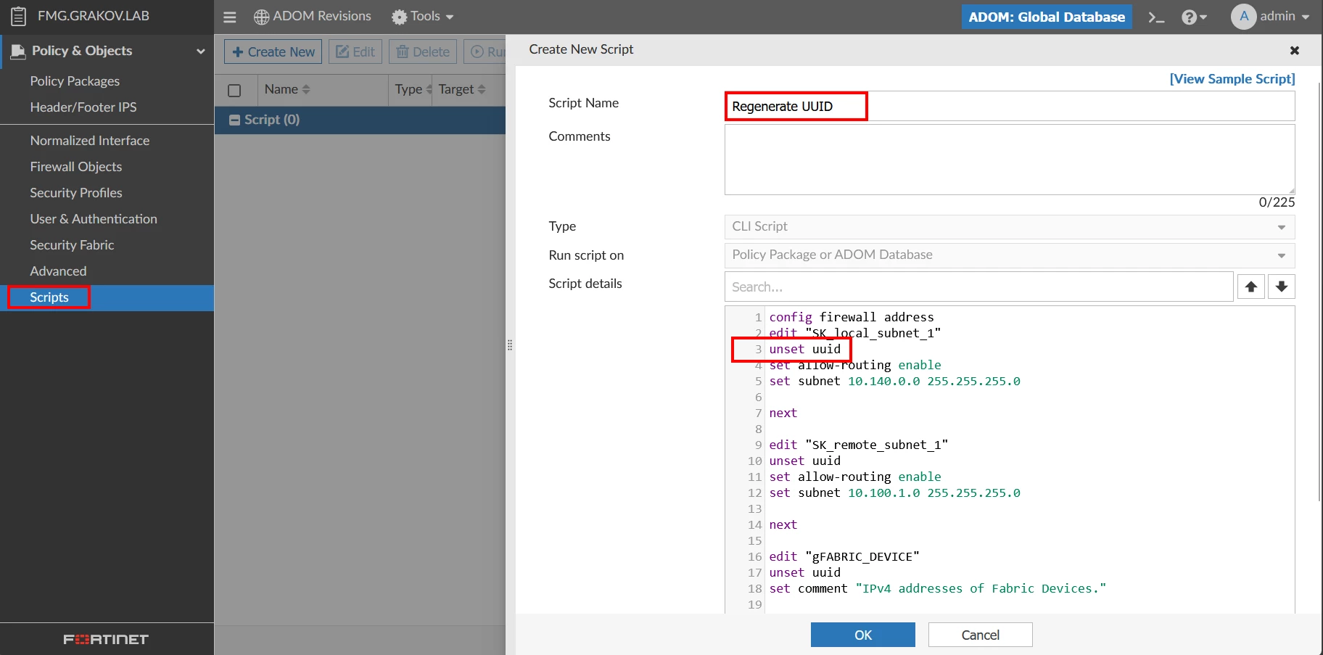The width and height of the screenshot is (1323, 655).
Task: Click the 'next' statement on line 7
Action: click(783, 413)
